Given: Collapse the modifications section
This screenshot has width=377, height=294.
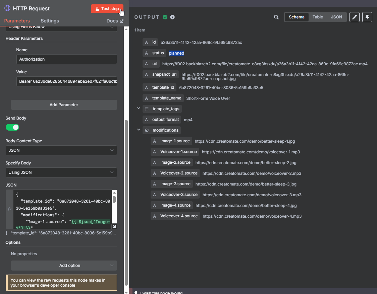Looking at the screenshot, I should coord(139,130).
